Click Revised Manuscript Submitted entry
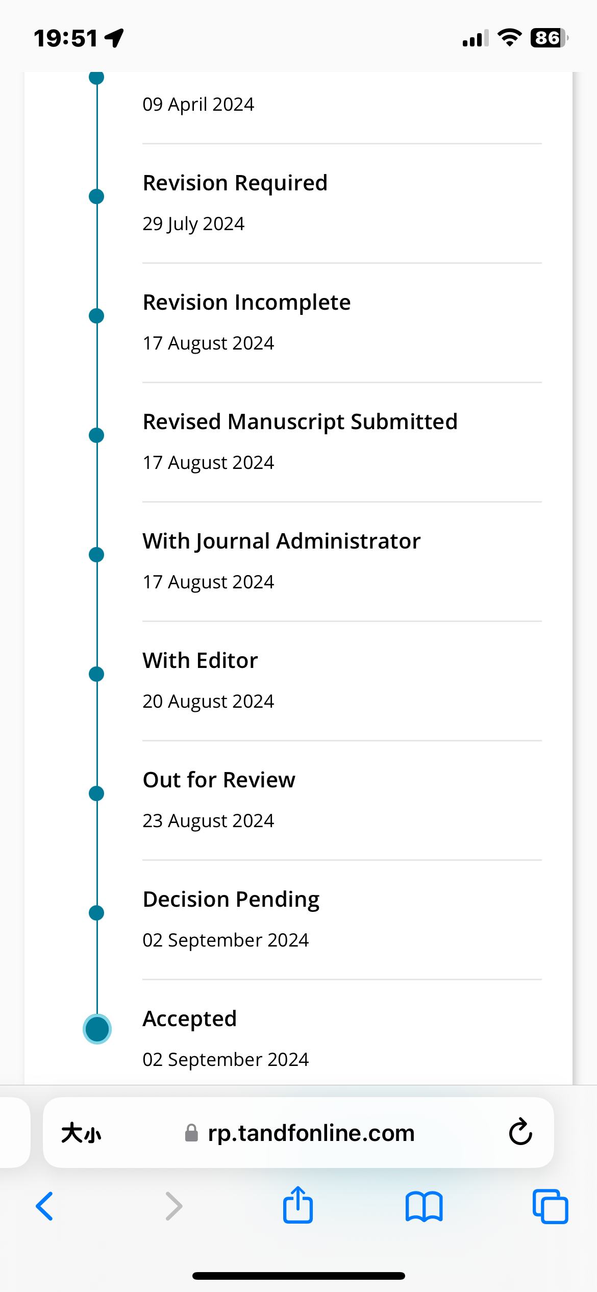 coord(342,442)
